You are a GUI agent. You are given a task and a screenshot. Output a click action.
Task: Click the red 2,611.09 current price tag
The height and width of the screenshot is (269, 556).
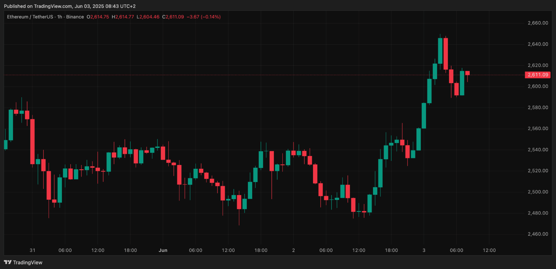point(537,75)
